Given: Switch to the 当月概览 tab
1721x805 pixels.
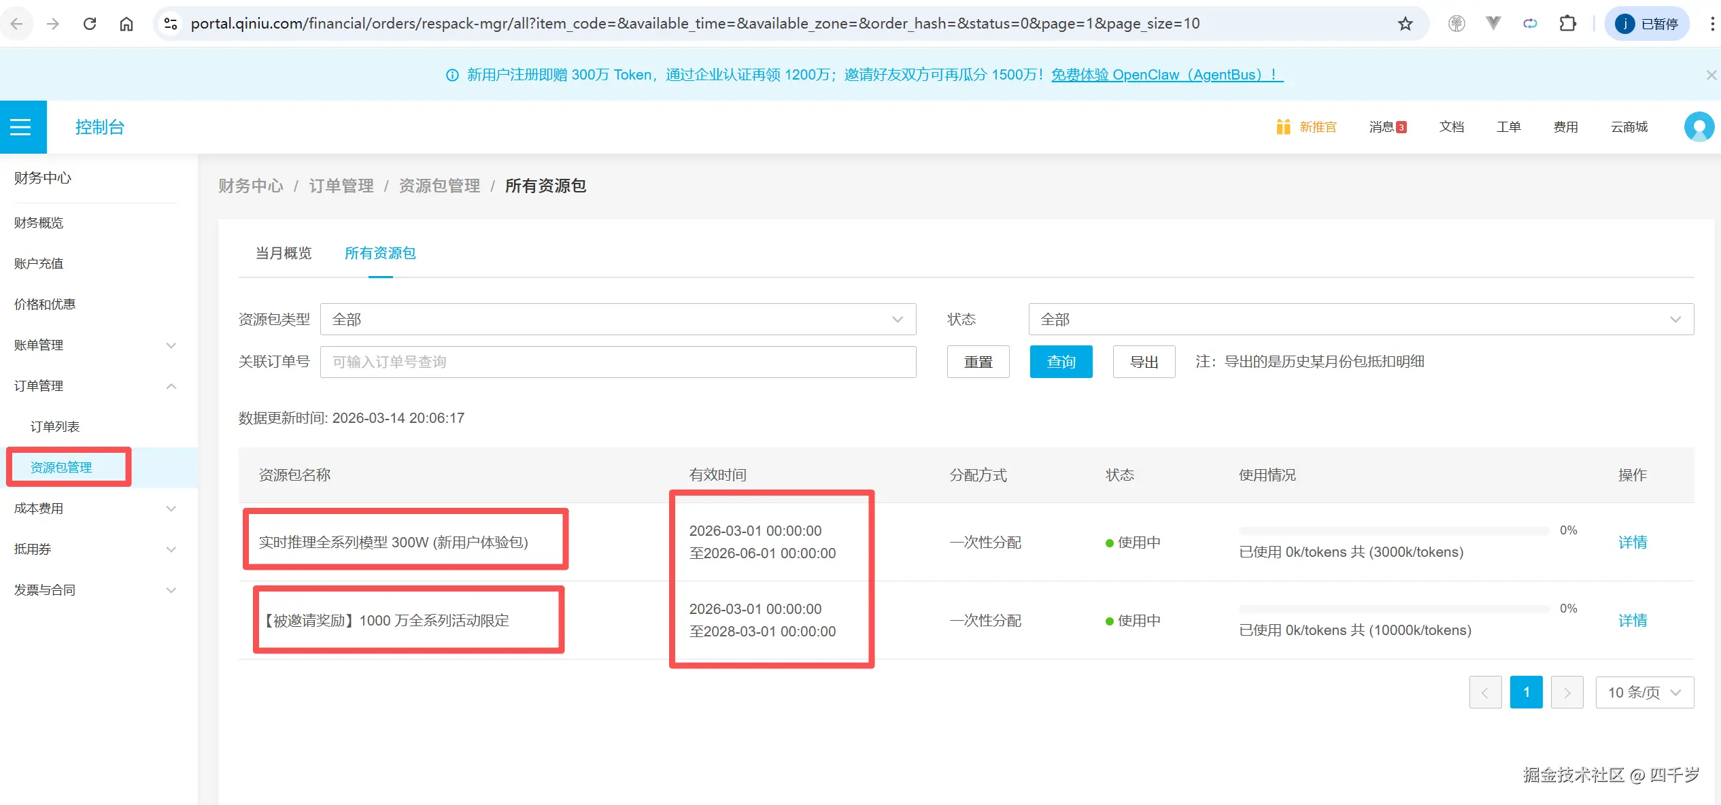Looking at the screenshot, I should (283, 253).
